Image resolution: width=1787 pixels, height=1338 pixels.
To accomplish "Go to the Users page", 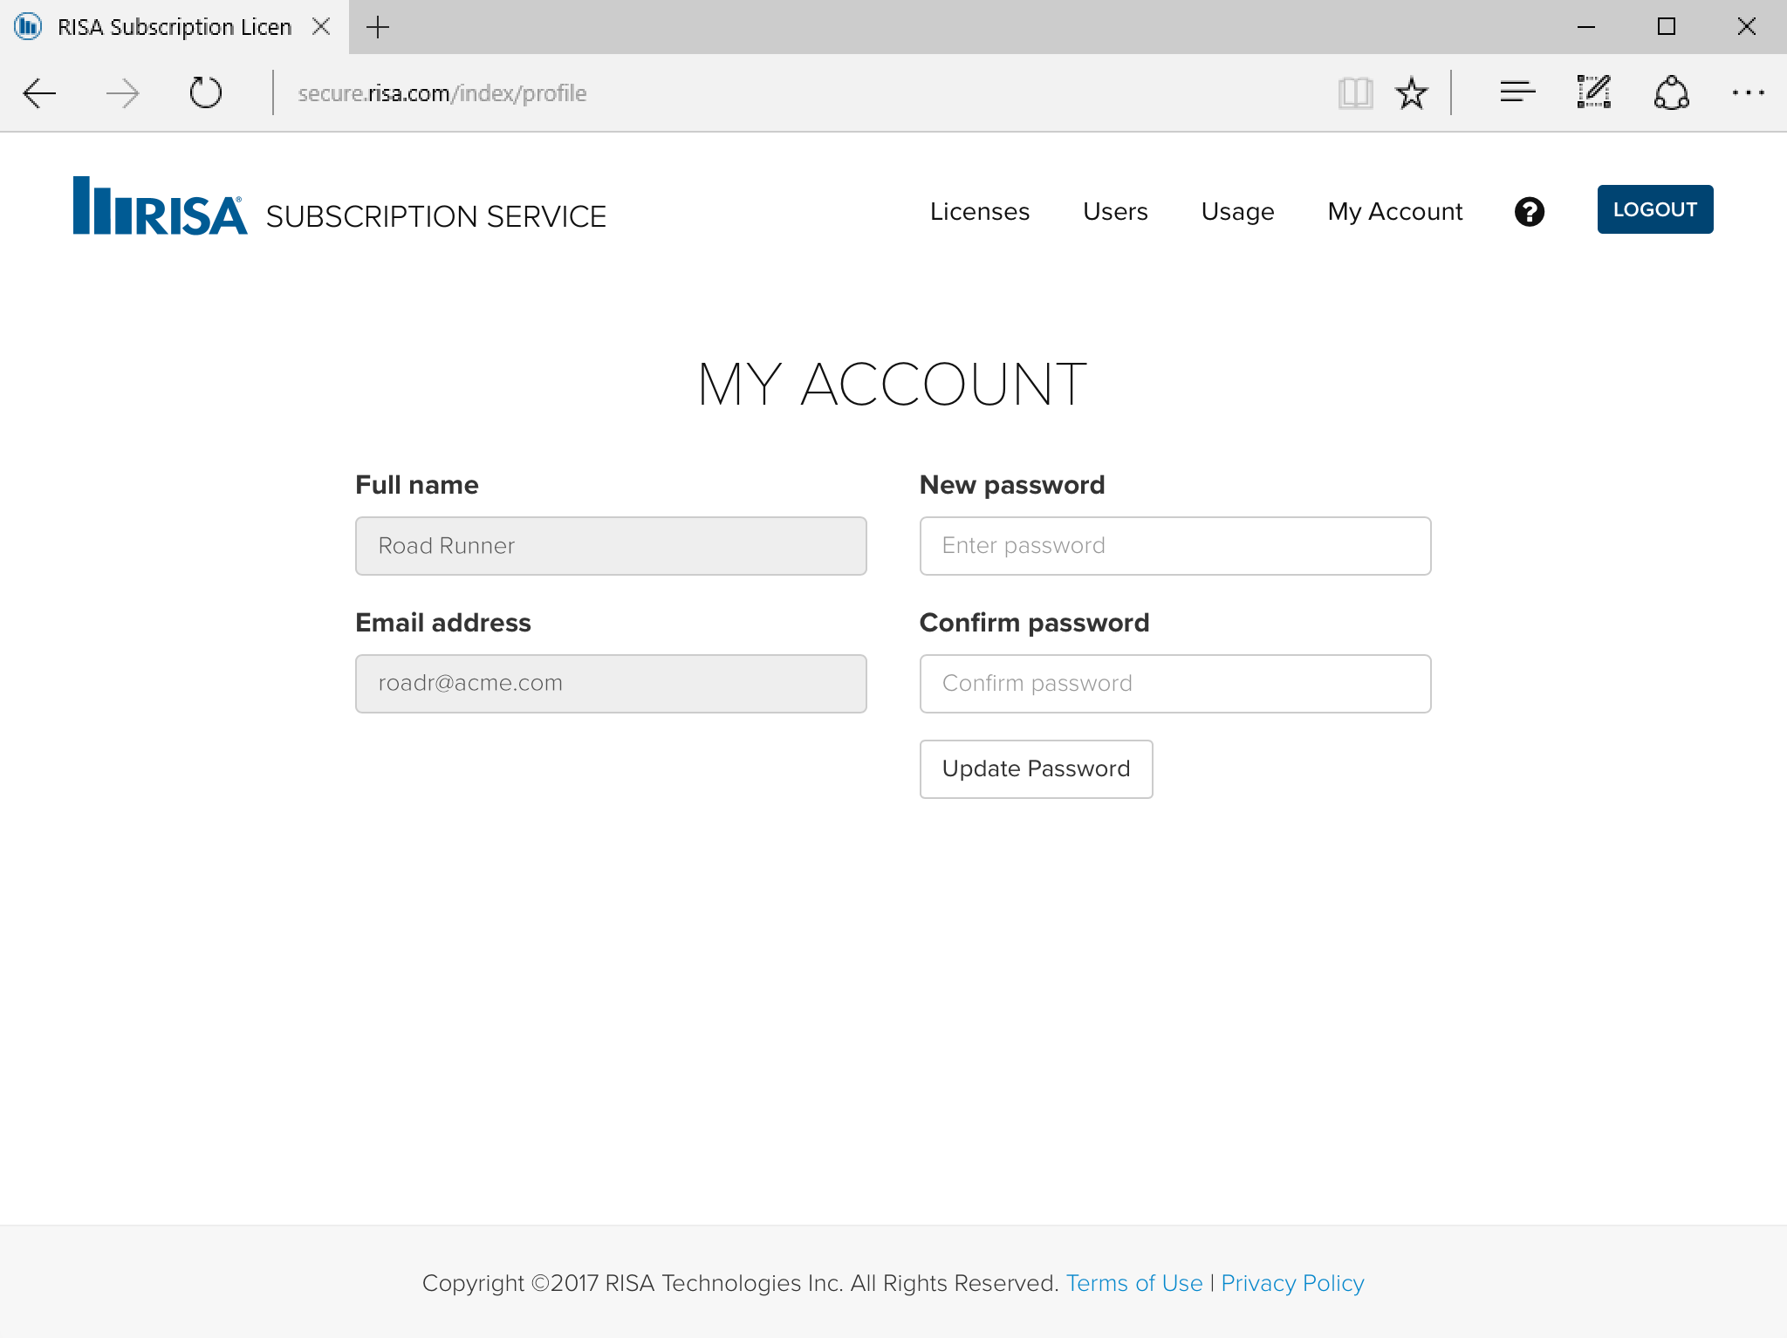I will (x=1115, y=211).
